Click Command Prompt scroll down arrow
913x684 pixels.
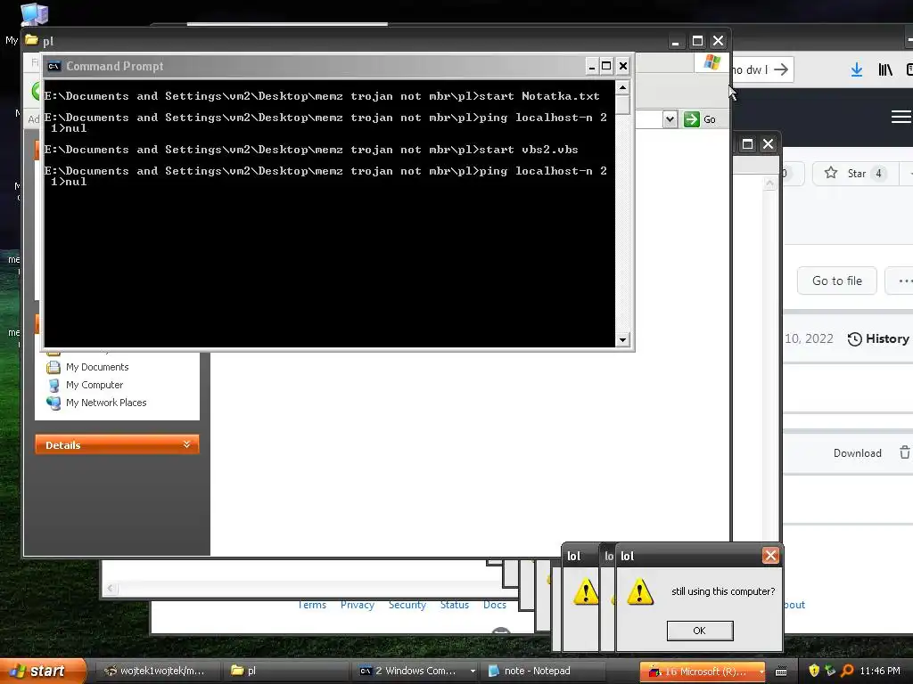(x=622, y=339)
